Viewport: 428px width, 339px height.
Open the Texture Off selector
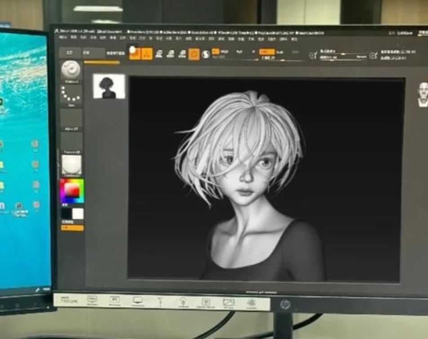click(x=71, y=142)
